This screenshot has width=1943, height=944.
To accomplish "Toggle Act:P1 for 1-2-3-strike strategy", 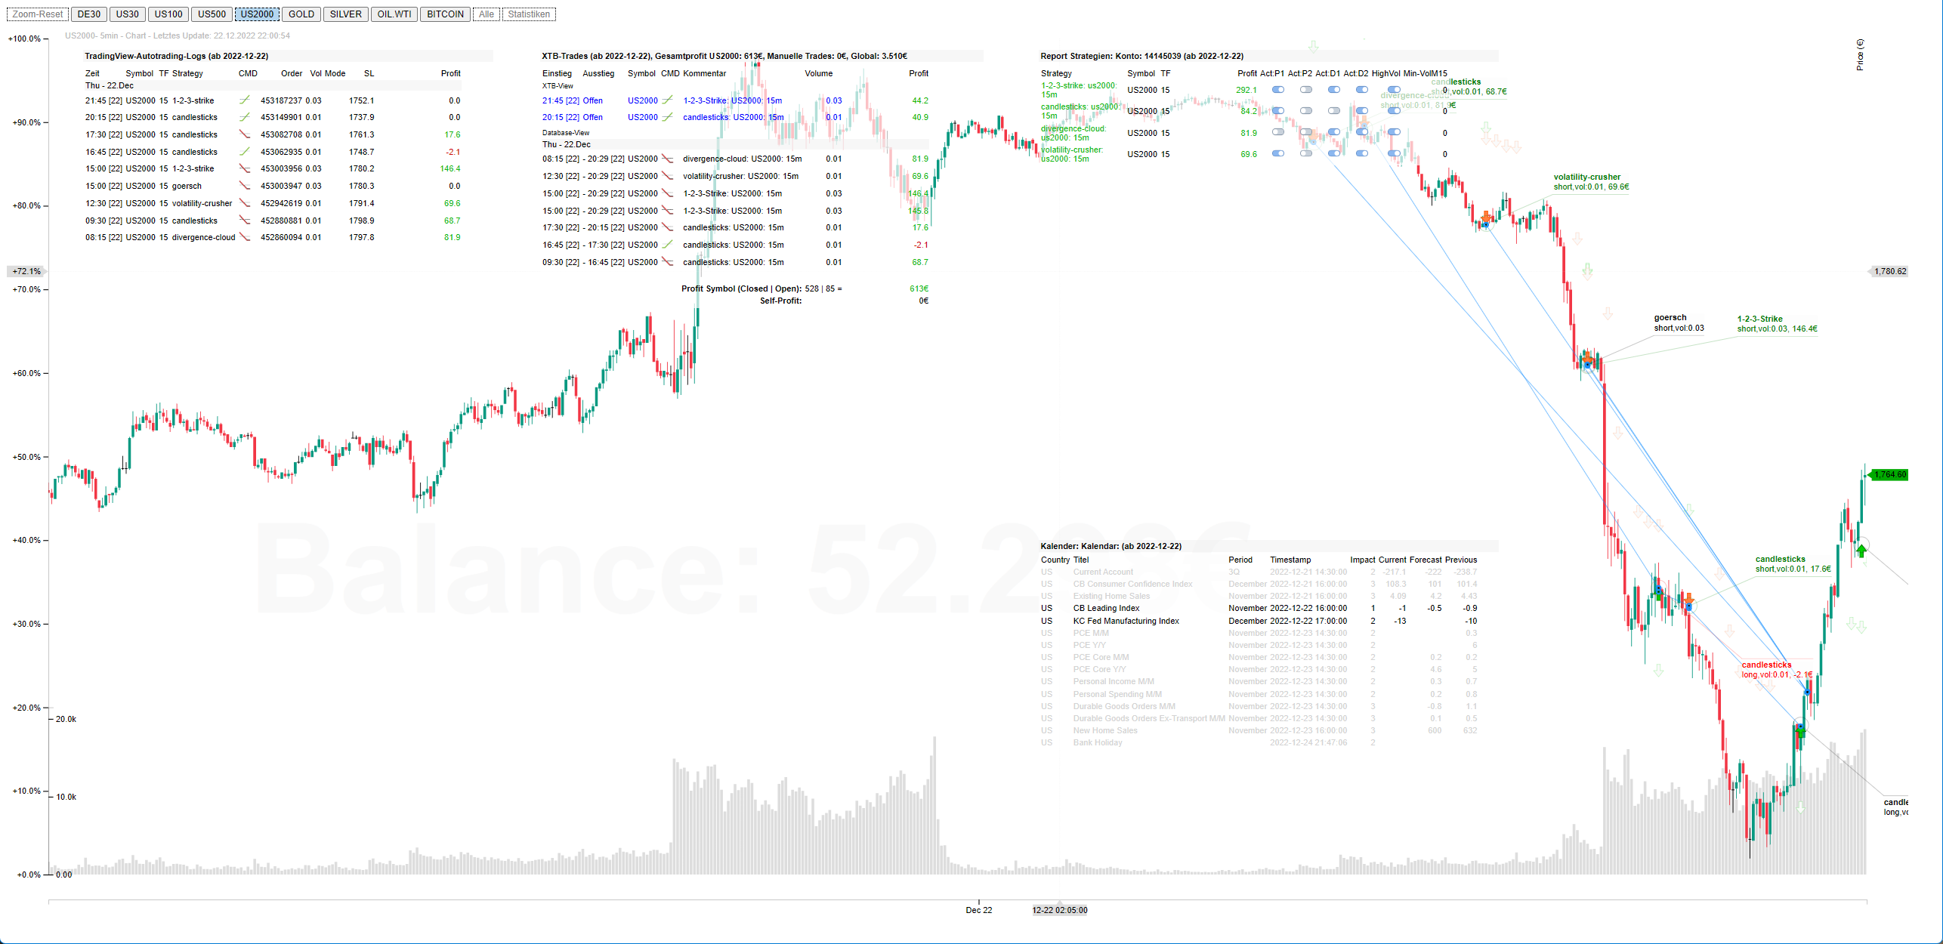I will (1277, 90).
